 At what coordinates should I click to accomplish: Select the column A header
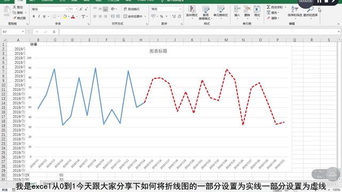[x=18, y=40]
